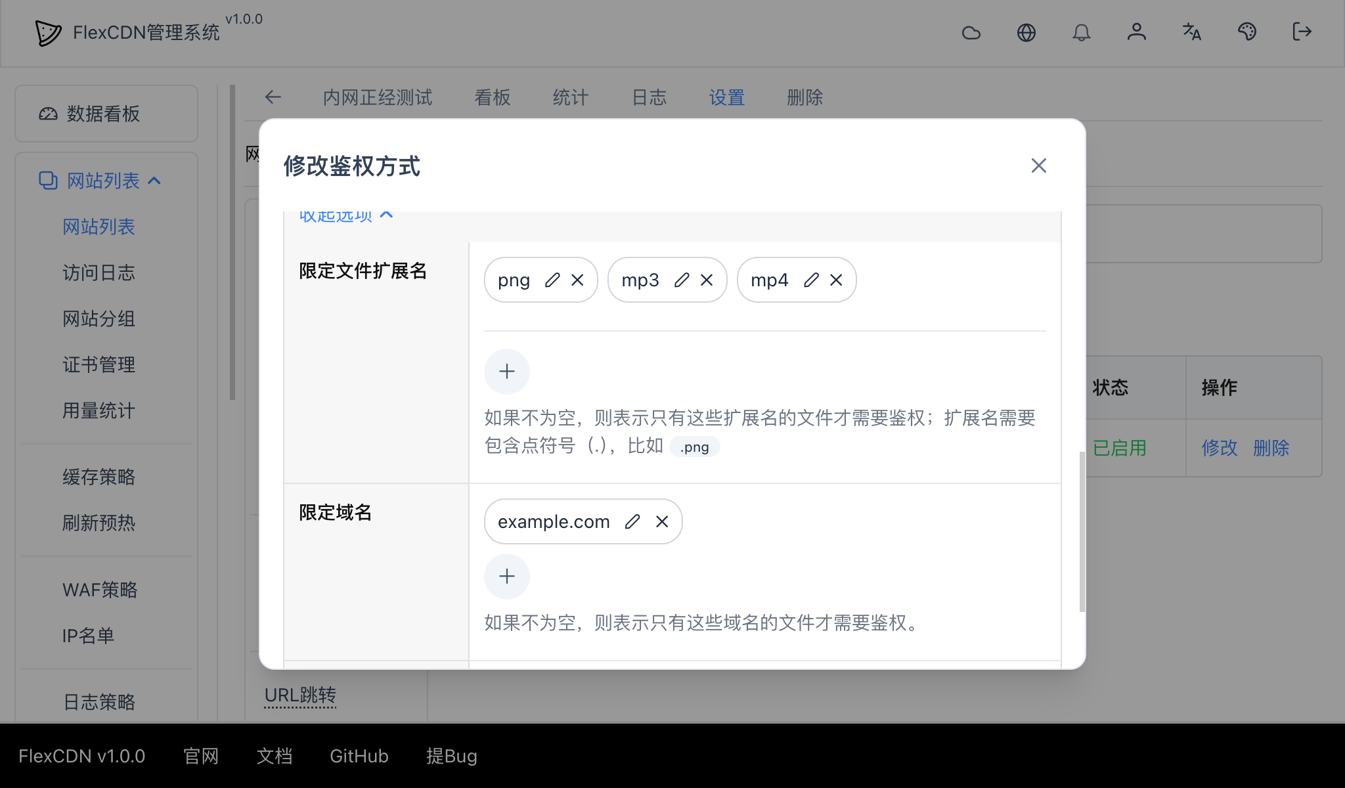Add a new file extension with plus button
This screenshot has width=1345, height=788.
coord(506,371)
